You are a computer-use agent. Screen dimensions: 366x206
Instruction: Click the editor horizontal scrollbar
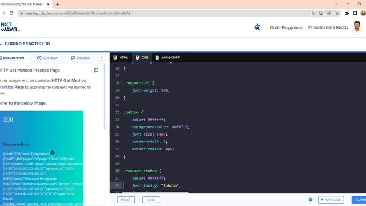tap(155, 193)
